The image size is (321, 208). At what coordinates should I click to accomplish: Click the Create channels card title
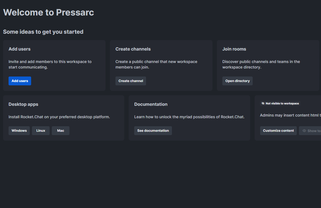[133, 49]
